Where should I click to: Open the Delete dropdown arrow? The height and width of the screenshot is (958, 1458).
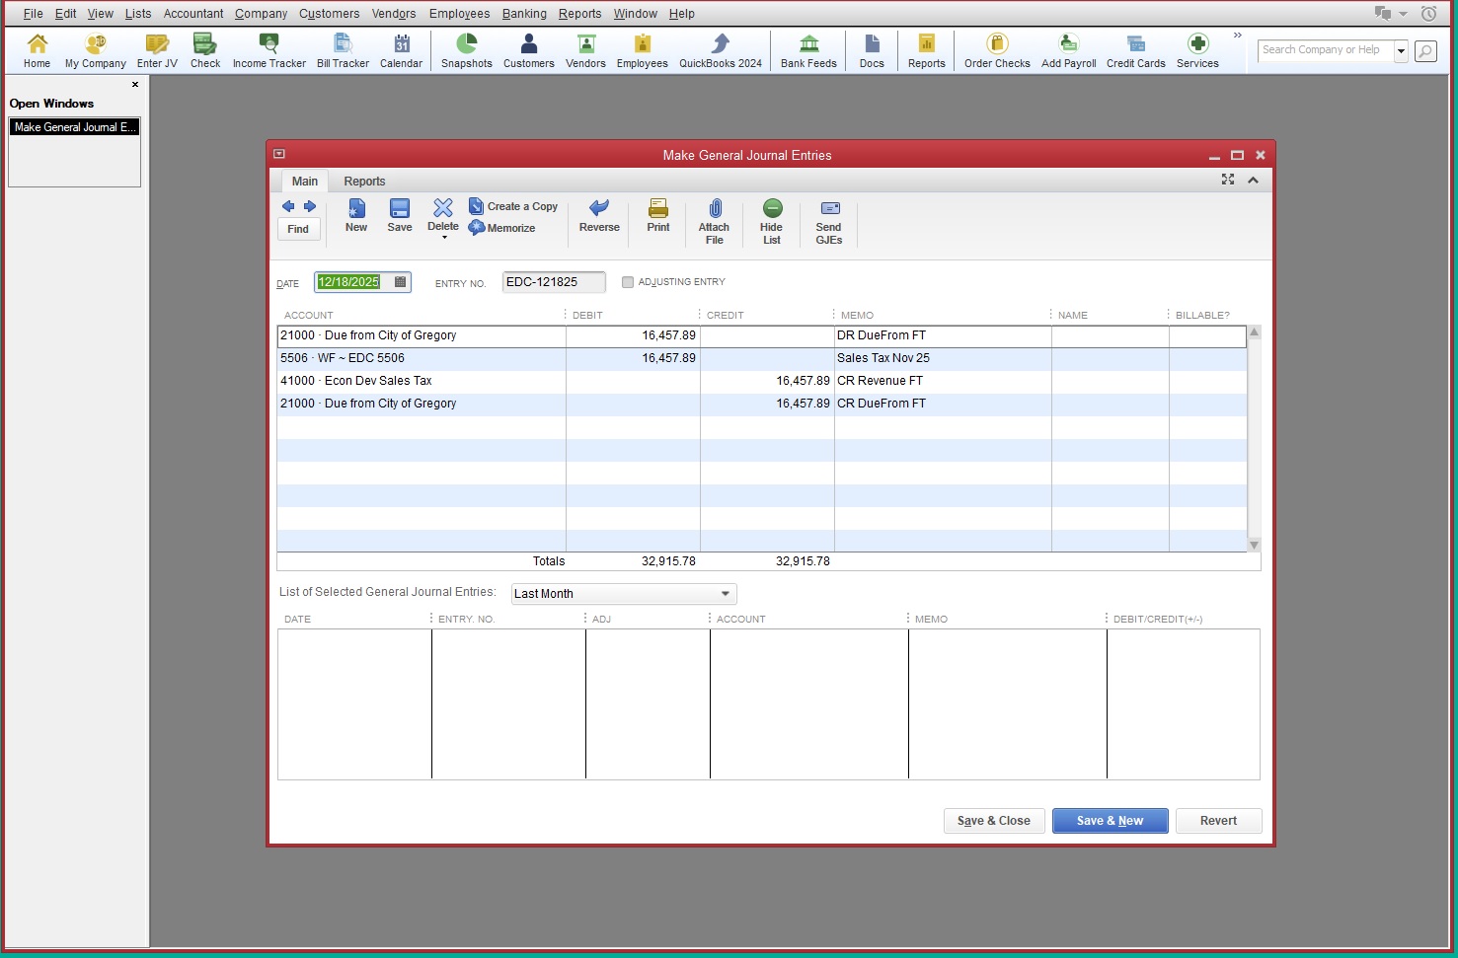click(x=443, y=238)
